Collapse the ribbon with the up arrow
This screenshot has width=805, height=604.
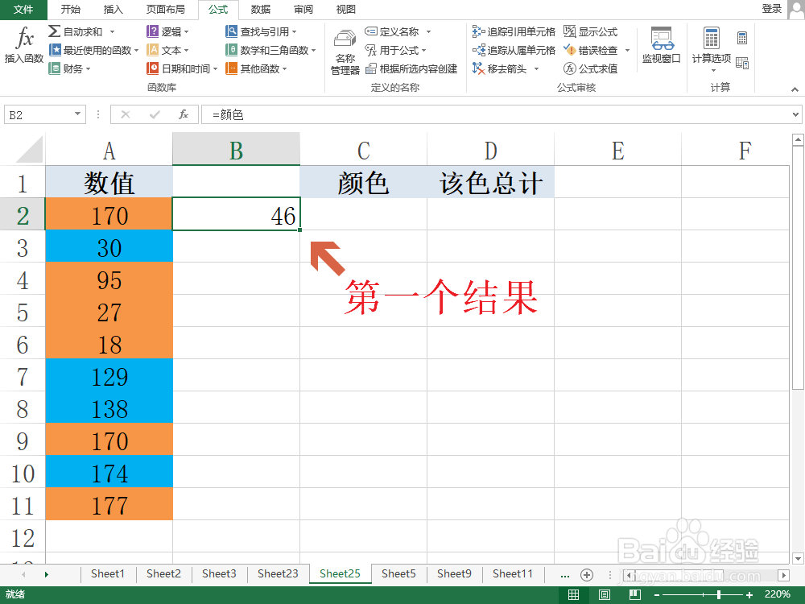(795, 89)
